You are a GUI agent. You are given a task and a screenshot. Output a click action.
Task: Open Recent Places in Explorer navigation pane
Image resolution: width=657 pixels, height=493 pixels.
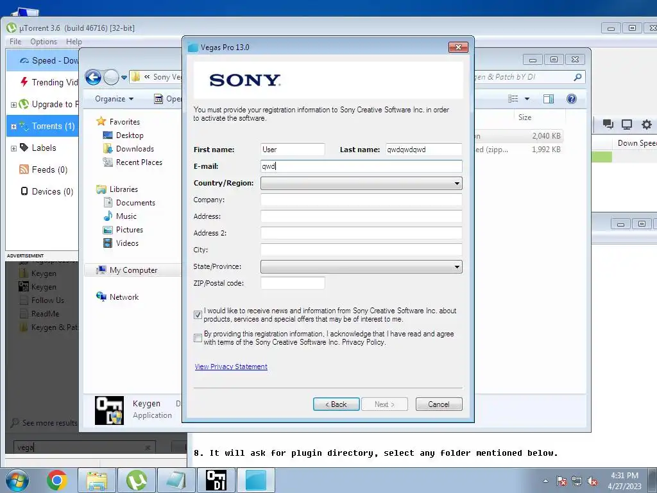pyautogui.click(x=133, y=162)
